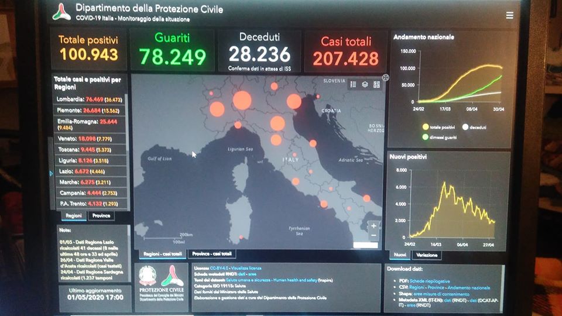Viewport: 562px width, 316px height.
Task: Download the CSV 'Regioni' file
Action: tap(416, 287)
